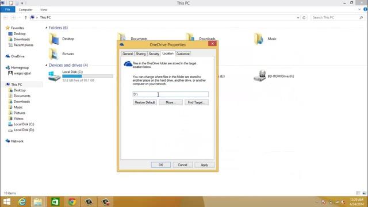Collapse the Folders (6) group
368x207 pixels.
tap(46, 28)
